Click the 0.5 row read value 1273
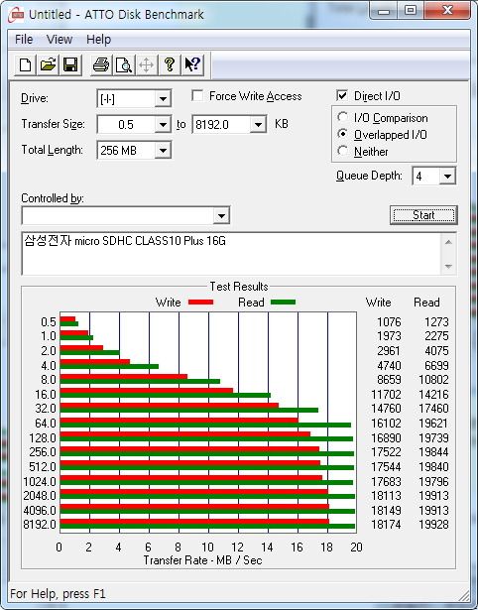This screenshot has width=478, height=610. point(436,322)
